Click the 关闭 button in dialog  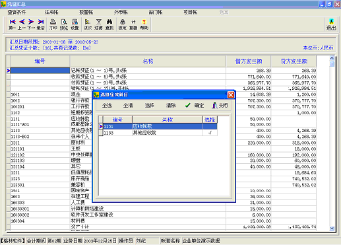tap(220, 106)
